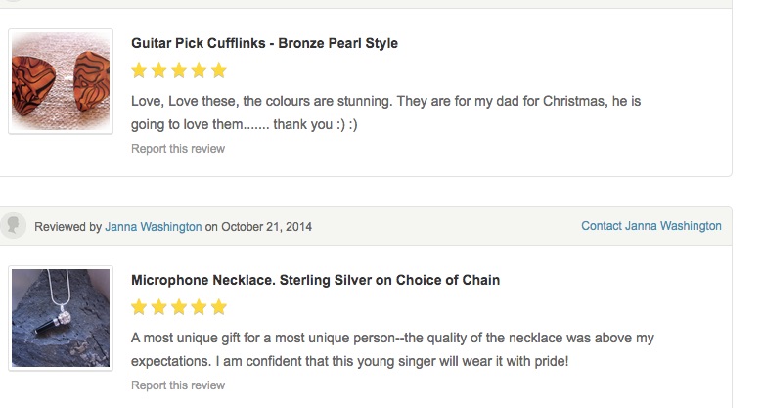This screenshot has width=762, height=408.
Task: Click first star of Necklace rating
Action: (x=139, y=307)
